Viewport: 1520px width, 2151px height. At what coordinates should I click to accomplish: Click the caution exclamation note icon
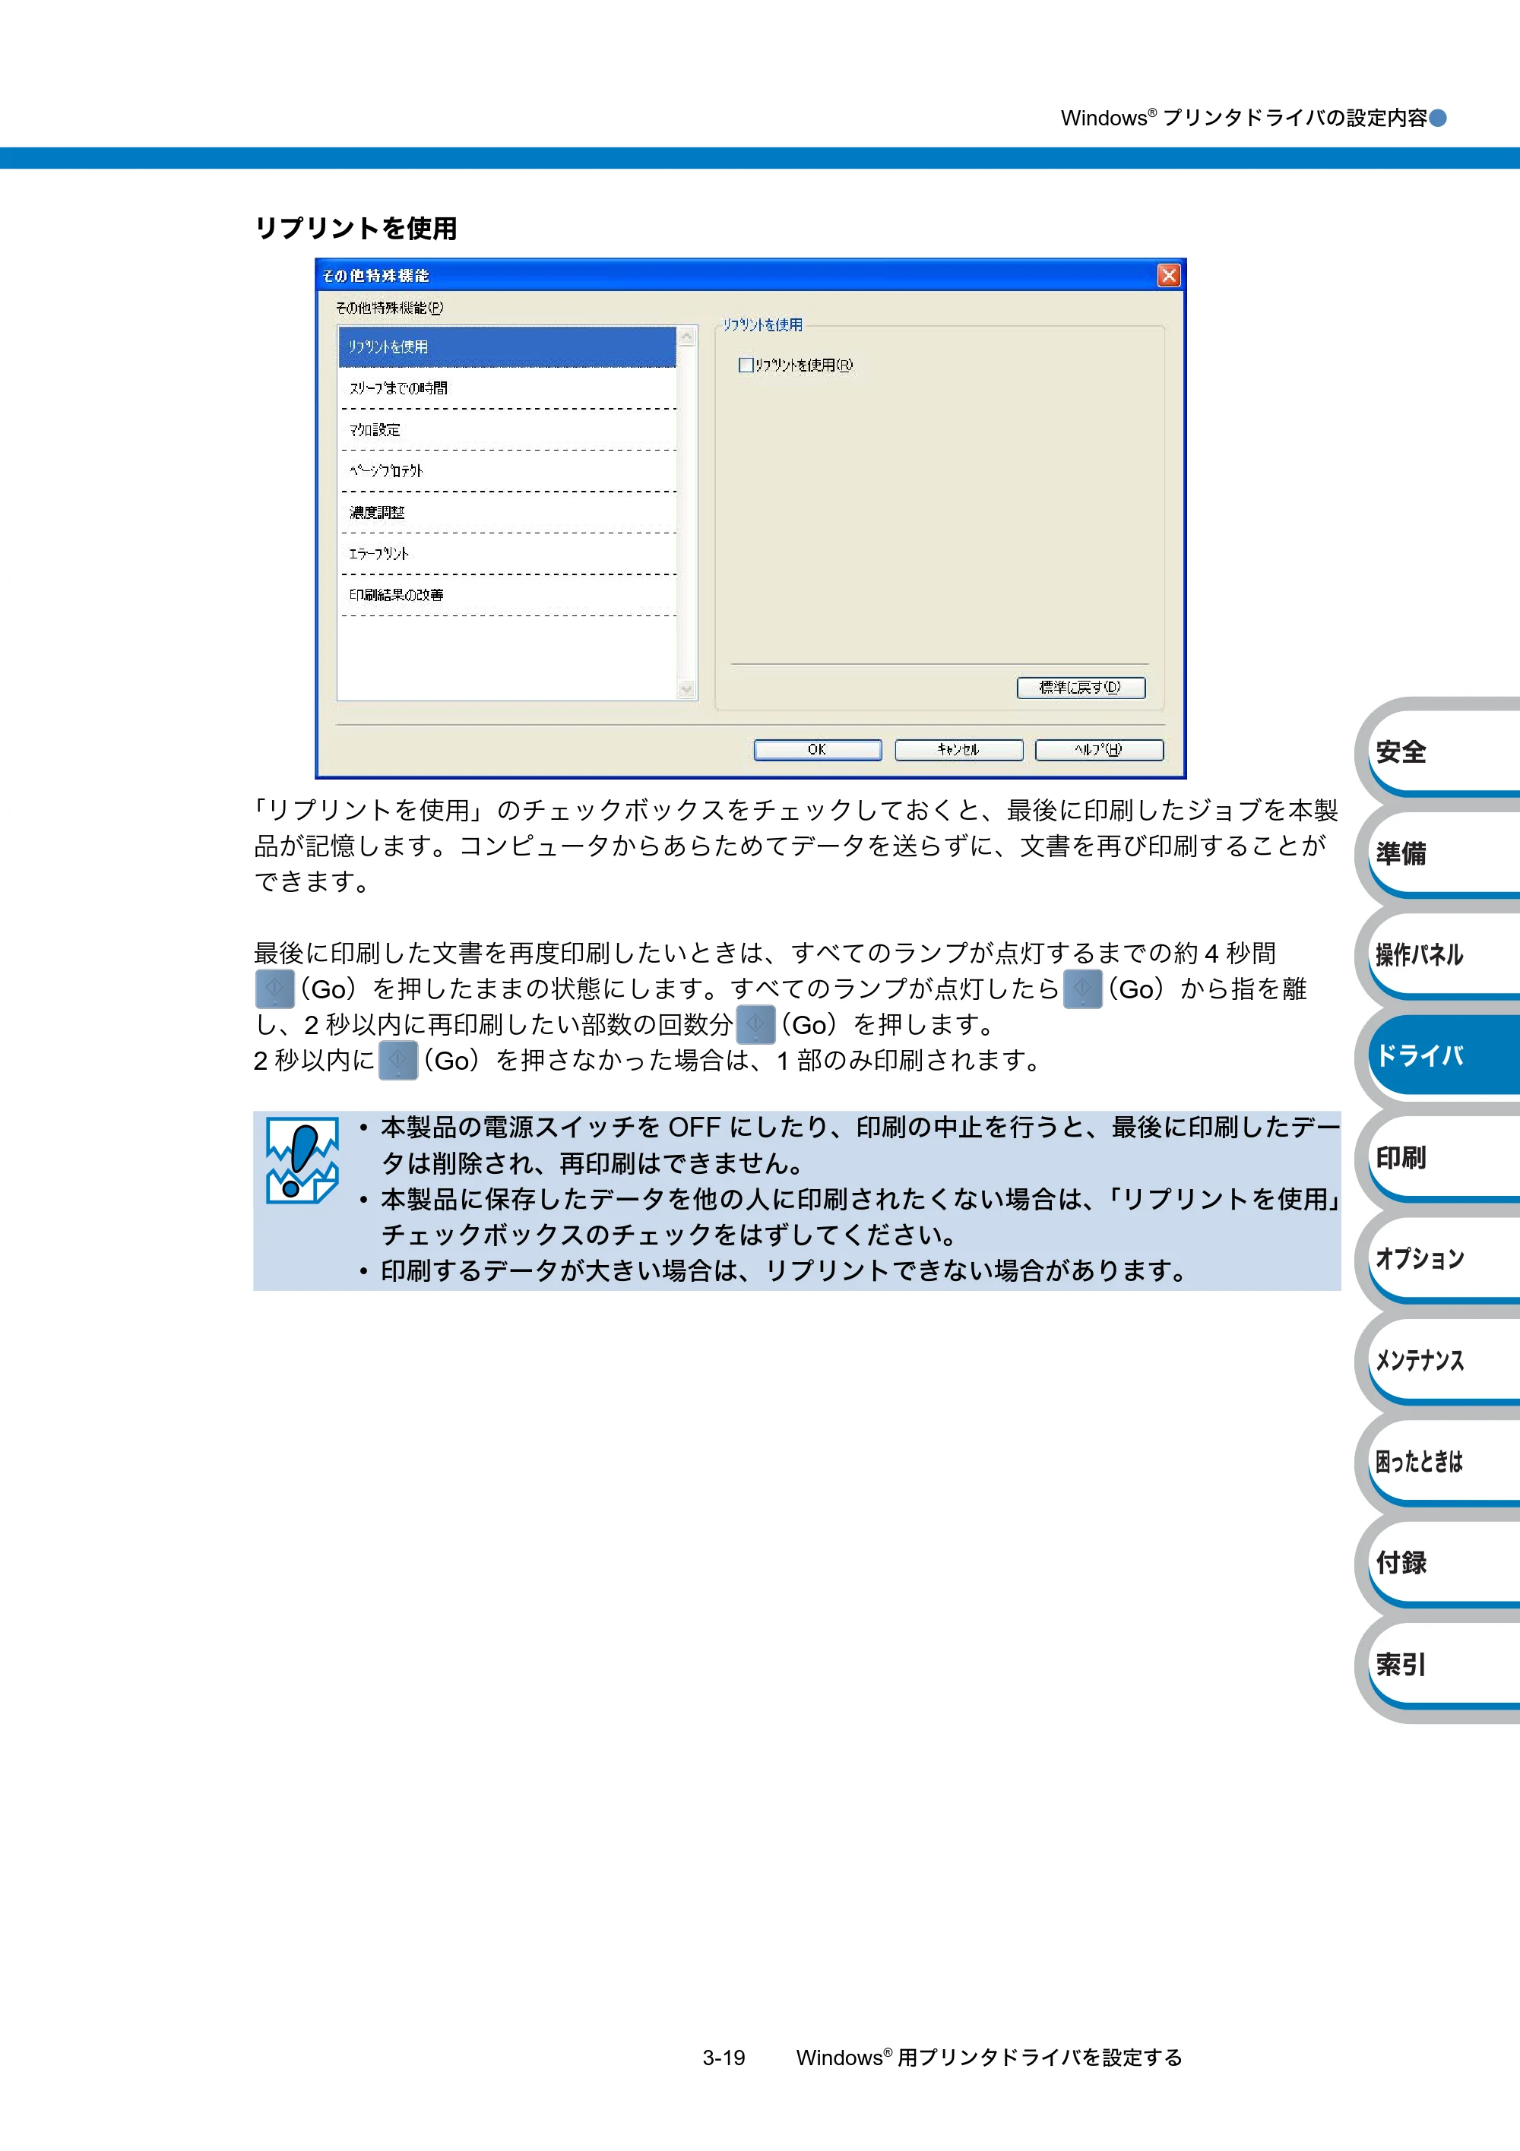(x=302, y=1159)
